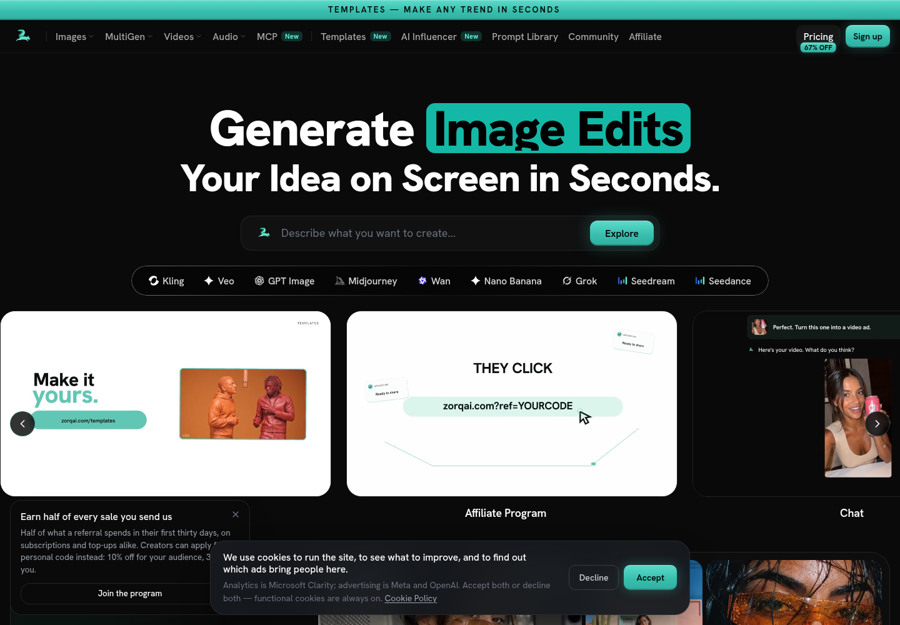Click the Explore button
The image size is (900, 625).
click(622, 233)
